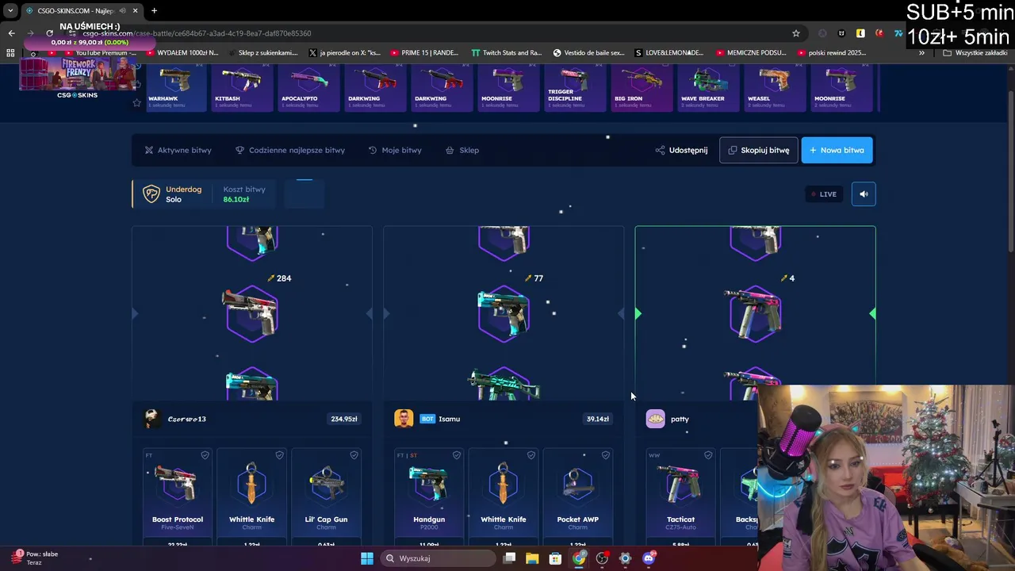
Task: Click the LIVE indicator badge
Action: pyautogui.click(x=823, y=194)
